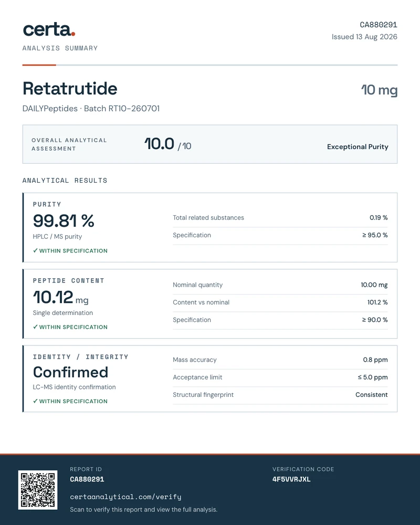
Task: Click the 'Scan to verify this report' text
Action: point(144,510)
